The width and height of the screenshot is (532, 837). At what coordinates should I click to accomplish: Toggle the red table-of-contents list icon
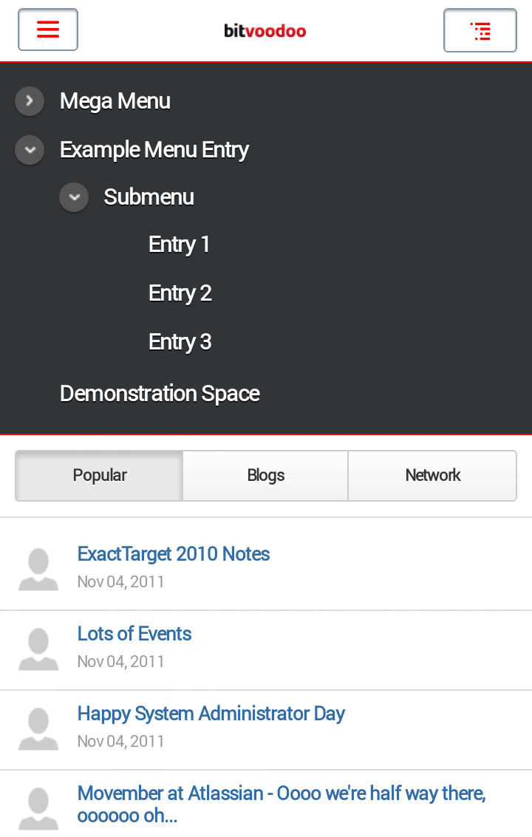coord(480,31)
